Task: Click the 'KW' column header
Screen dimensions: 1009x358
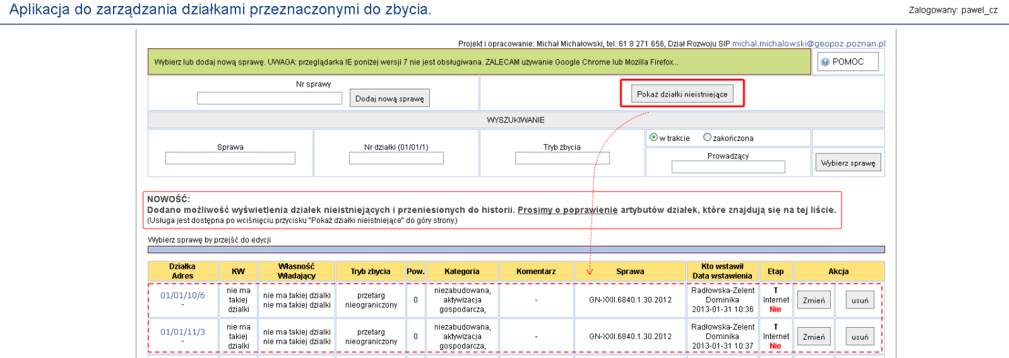Action: [238, 271]
